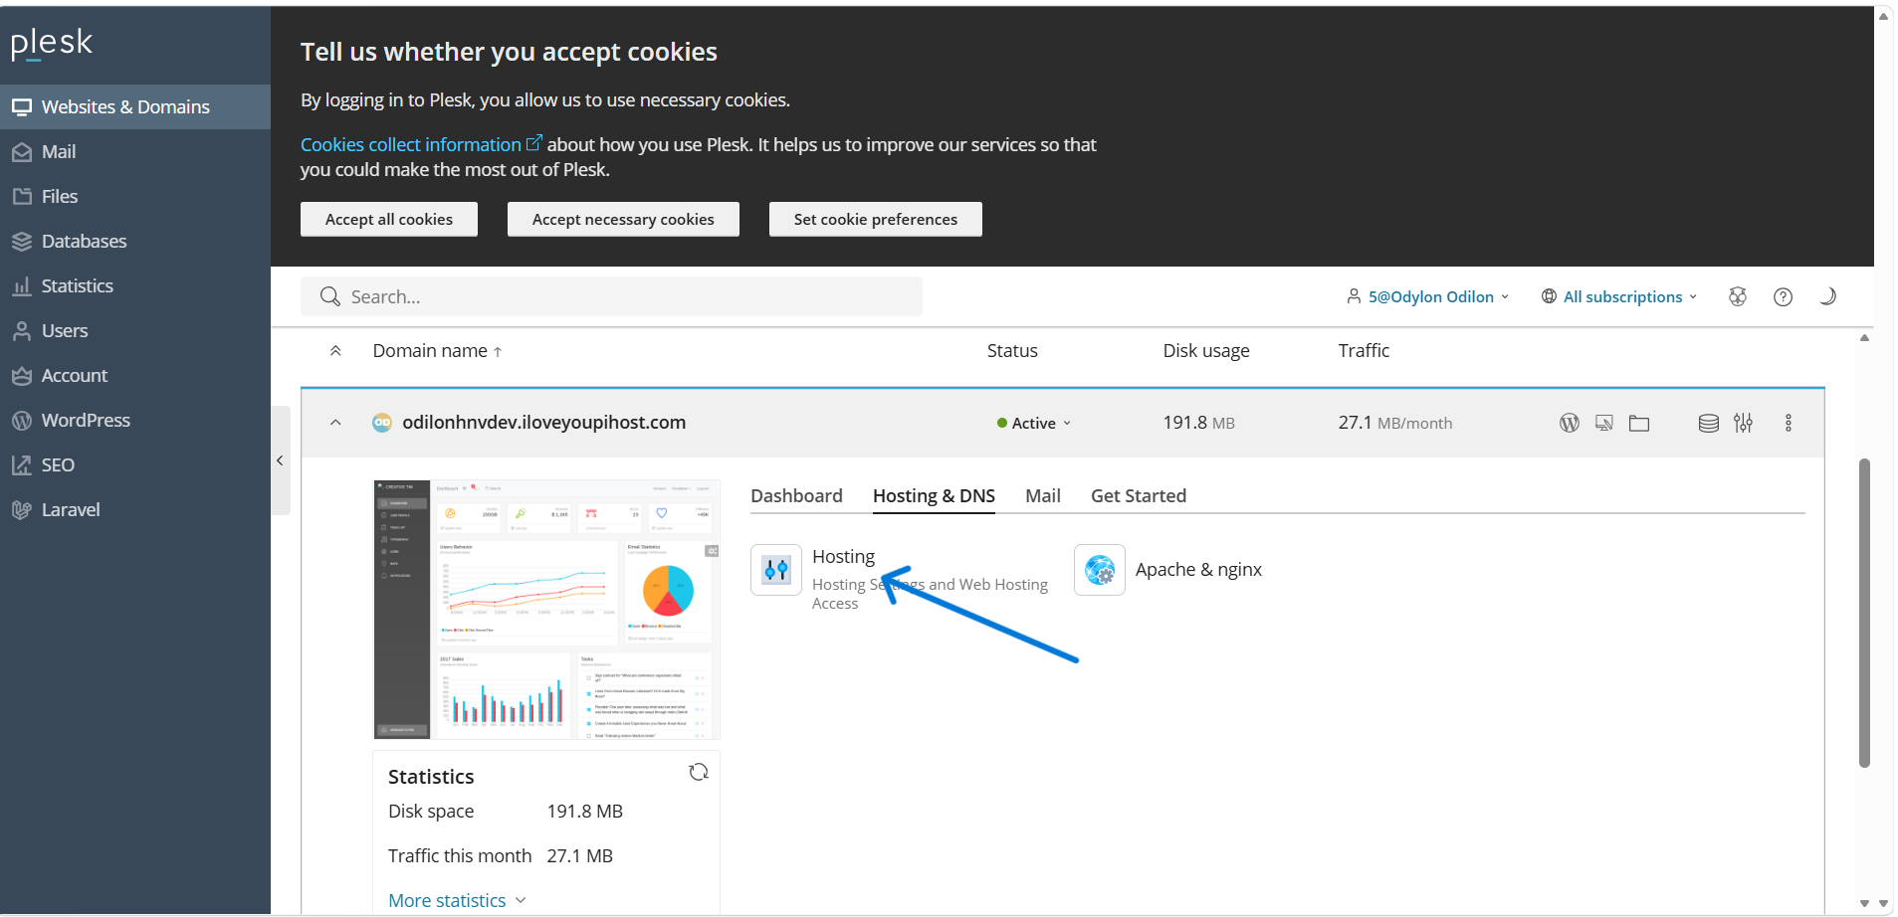Open the three-dot kebab menu for domain

click(1788, 423)
